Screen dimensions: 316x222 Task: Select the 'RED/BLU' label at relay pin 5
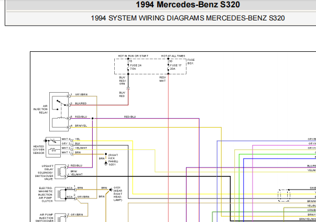[81, 117]
